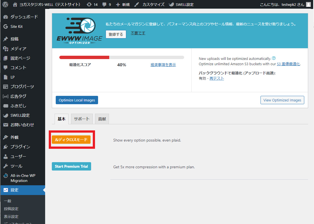Click the 投稿 pushpin icon
This screenshot has width=314, height=224.
[x=6, y=39]
